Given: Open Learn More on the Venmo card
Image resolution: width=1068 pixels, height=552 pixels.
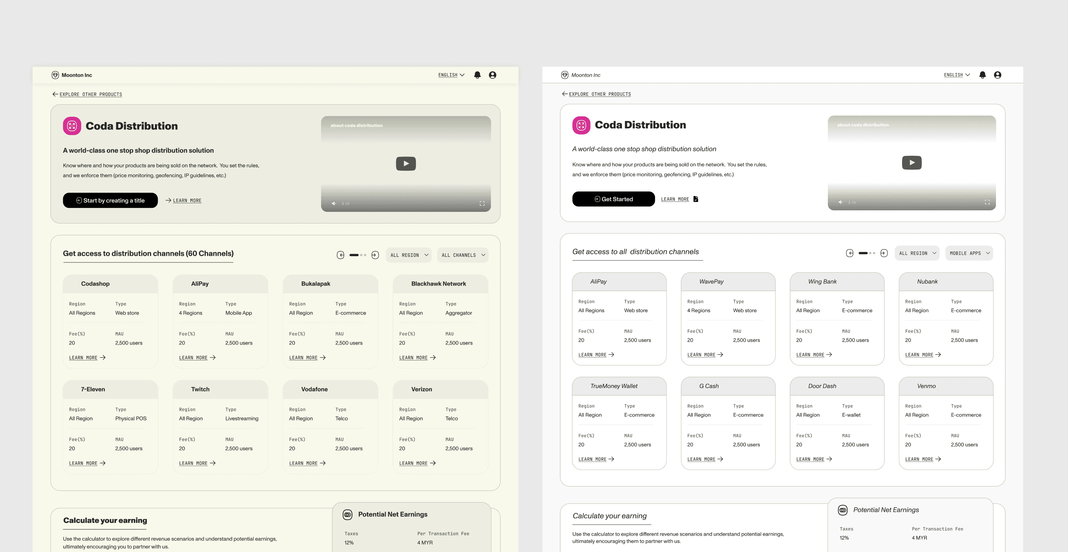Looking at the screenshot, I should (x=923, y=459).
